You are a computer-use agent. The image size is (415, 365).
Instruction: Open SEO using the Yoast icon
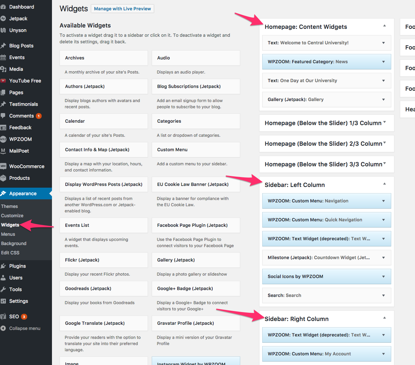pos(3,317)
